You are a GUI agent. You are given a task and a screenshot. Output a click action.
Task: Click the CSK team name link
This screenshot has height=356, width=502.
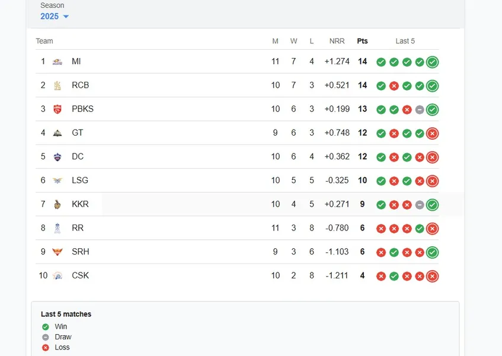(80, 275)
